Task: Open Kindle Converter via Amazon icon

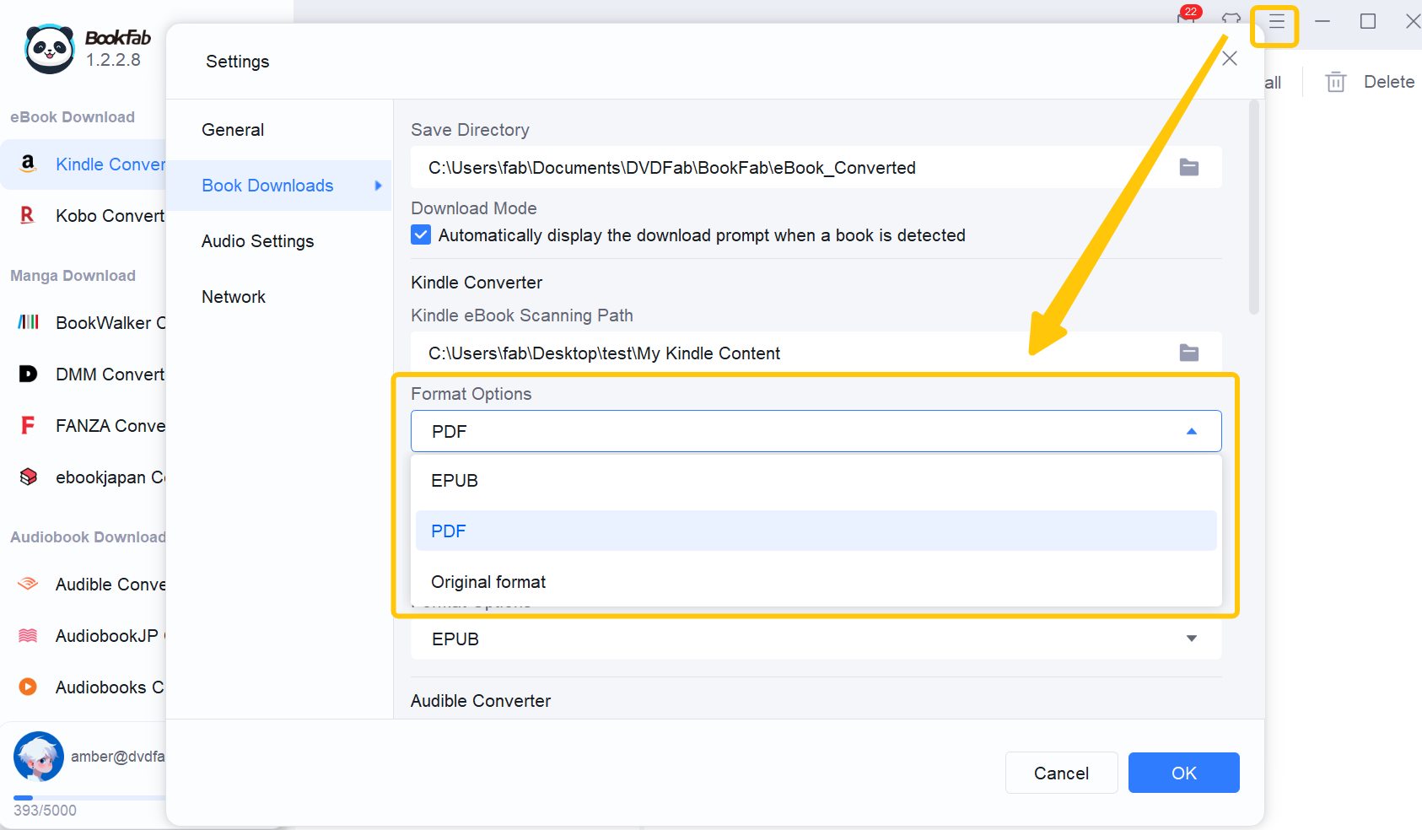Action: click(x=28, y=164)
